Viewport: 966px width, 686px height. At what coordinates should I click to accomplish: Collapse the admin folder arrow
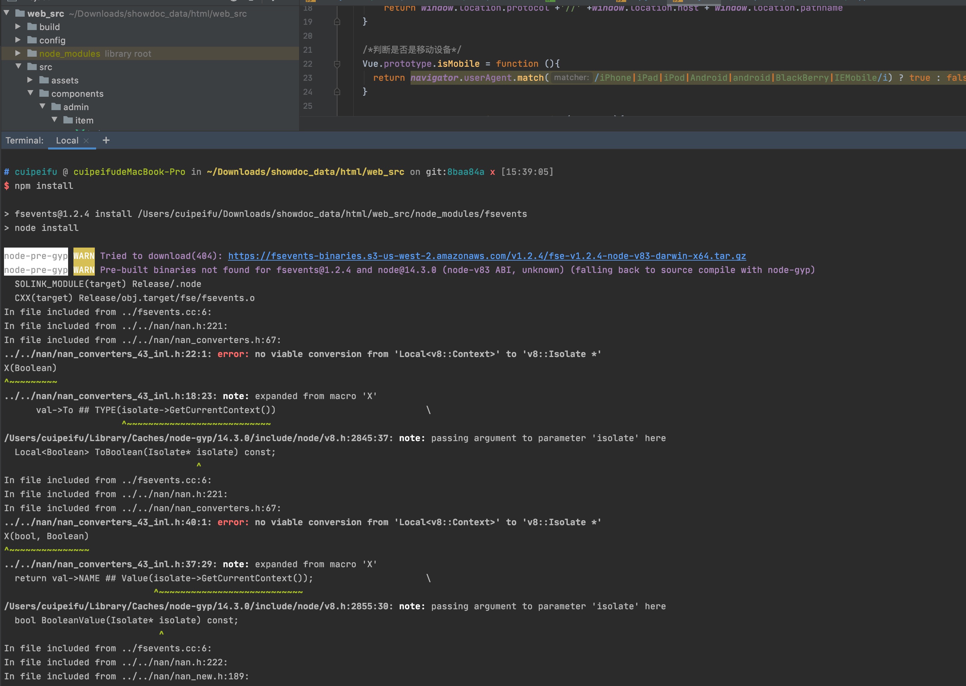42,106
